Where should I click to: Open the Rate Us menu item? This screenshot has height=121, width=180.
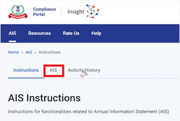point(71,33)
